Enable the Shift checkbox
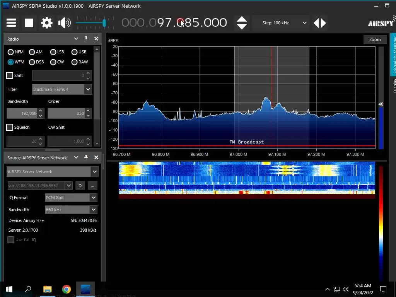 tap(10, 75)
